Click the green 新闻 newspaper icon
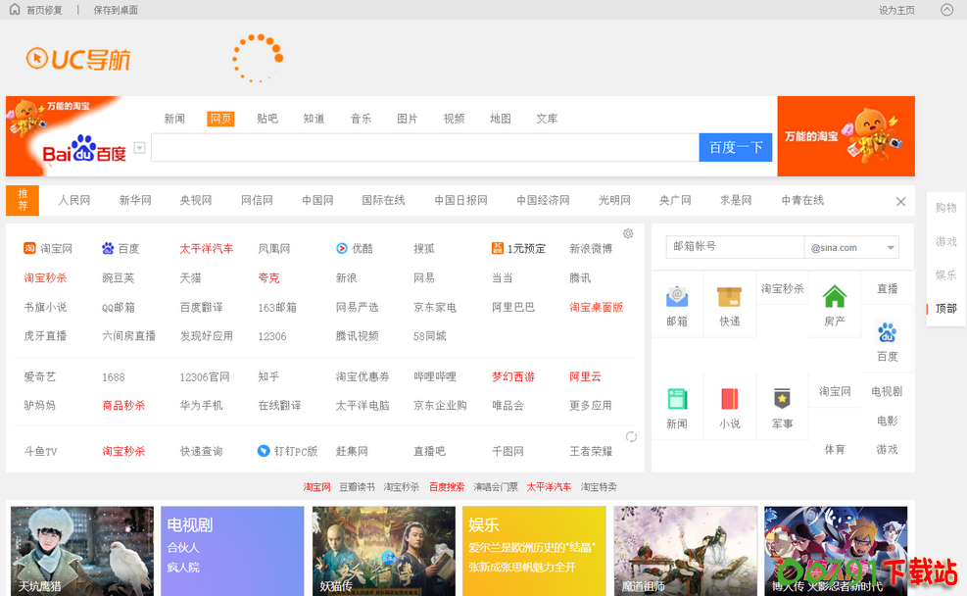 678,397
